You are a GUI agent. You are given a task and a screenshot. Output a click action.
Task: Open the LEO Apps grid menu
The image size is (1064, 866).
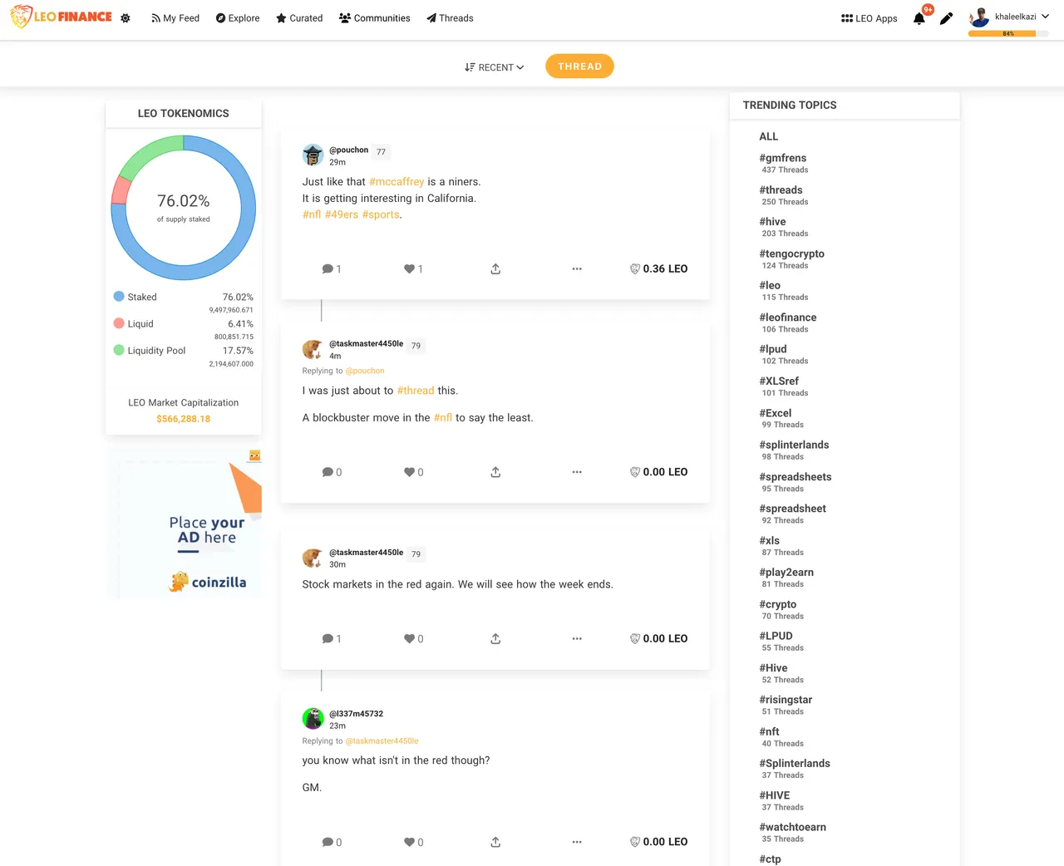869,18
